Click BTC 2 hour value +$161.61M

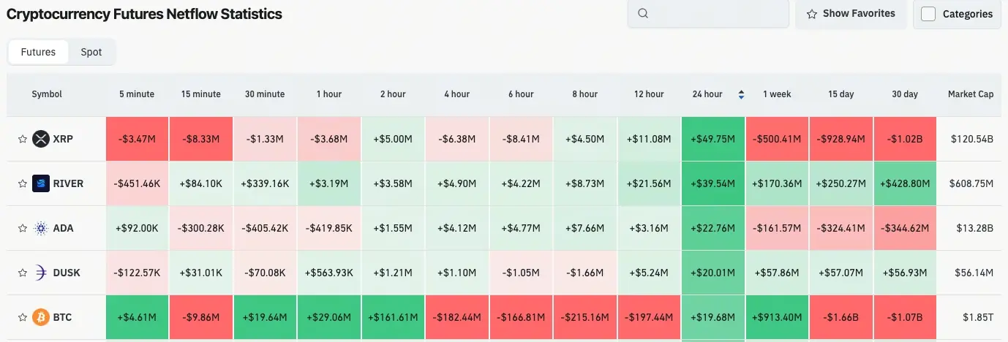[x=393, y=317]
